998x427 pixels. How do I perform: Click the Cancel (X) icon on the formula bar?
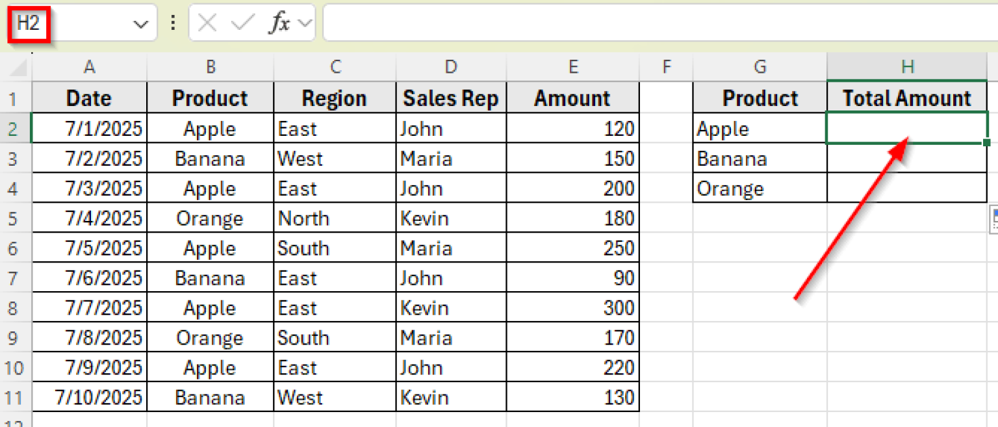207,23
